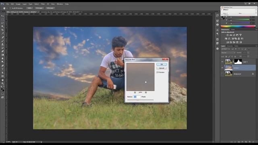The height and width of the screenshot is (145, 258).
Task: Open the Window menu
Action: click(x=60, y=4)
